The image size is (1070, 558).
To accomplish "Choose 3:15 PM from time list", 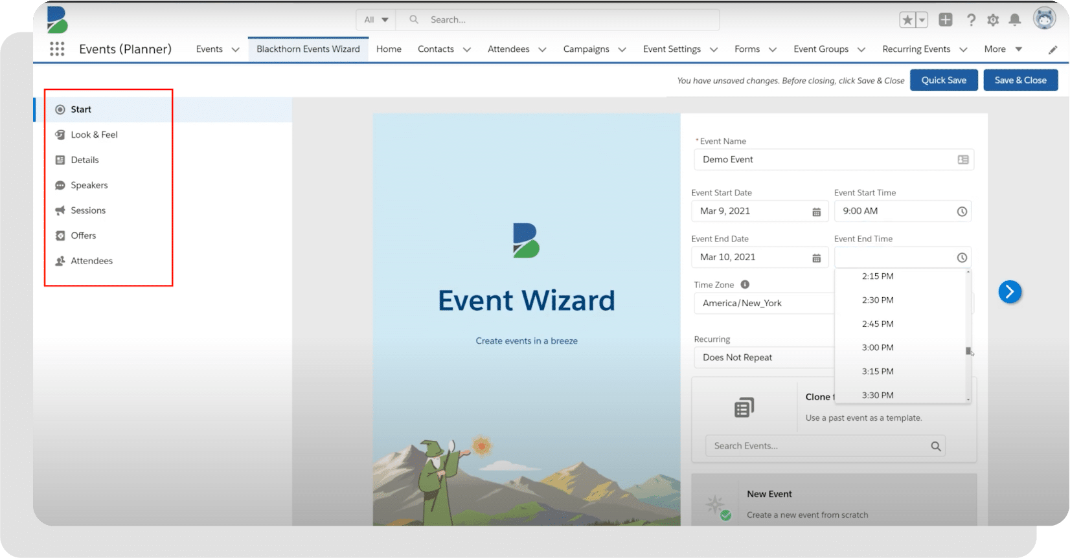I will coord(878,372).
